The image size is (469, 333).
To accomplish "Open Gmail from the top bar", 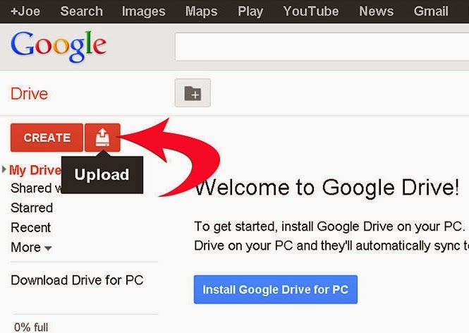I will click(x=431, y=11).
